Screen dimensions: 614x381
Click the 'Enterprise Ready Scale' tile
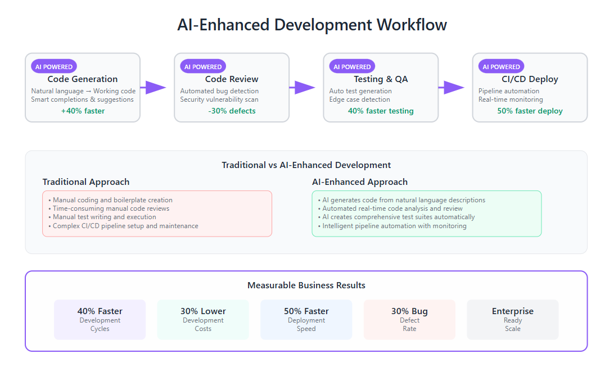click(513, 320)
